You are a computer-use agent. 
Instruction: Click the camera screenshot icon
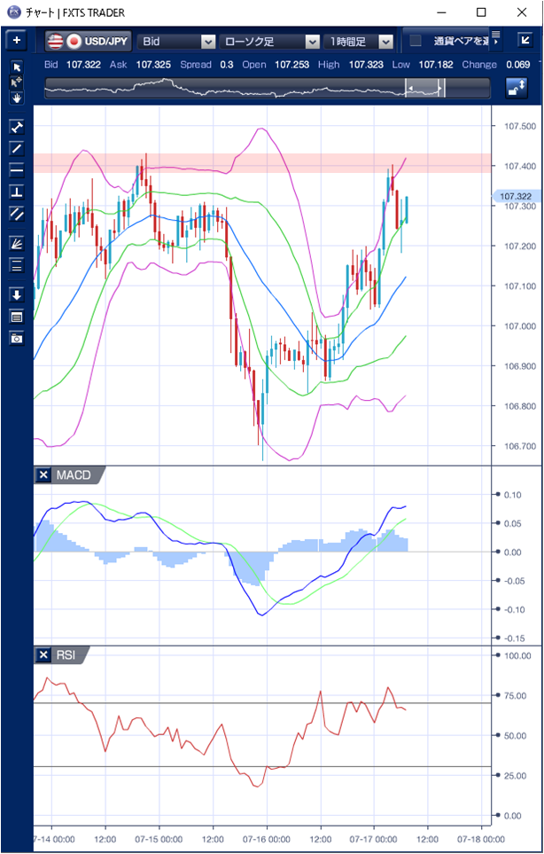(x=17, y=338)
